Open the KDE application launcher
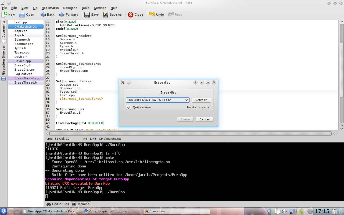 point(3,211)
